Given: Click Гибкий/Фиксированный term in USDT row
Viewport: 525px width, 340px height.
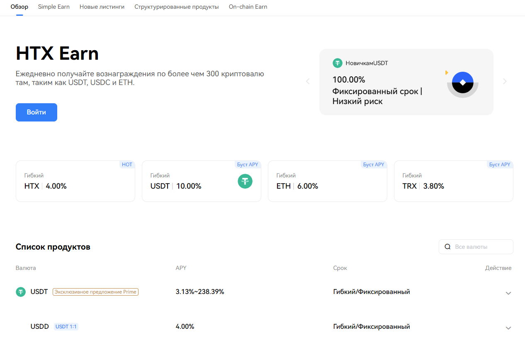Looking at the screenshot, I should [x=372, y=292].
